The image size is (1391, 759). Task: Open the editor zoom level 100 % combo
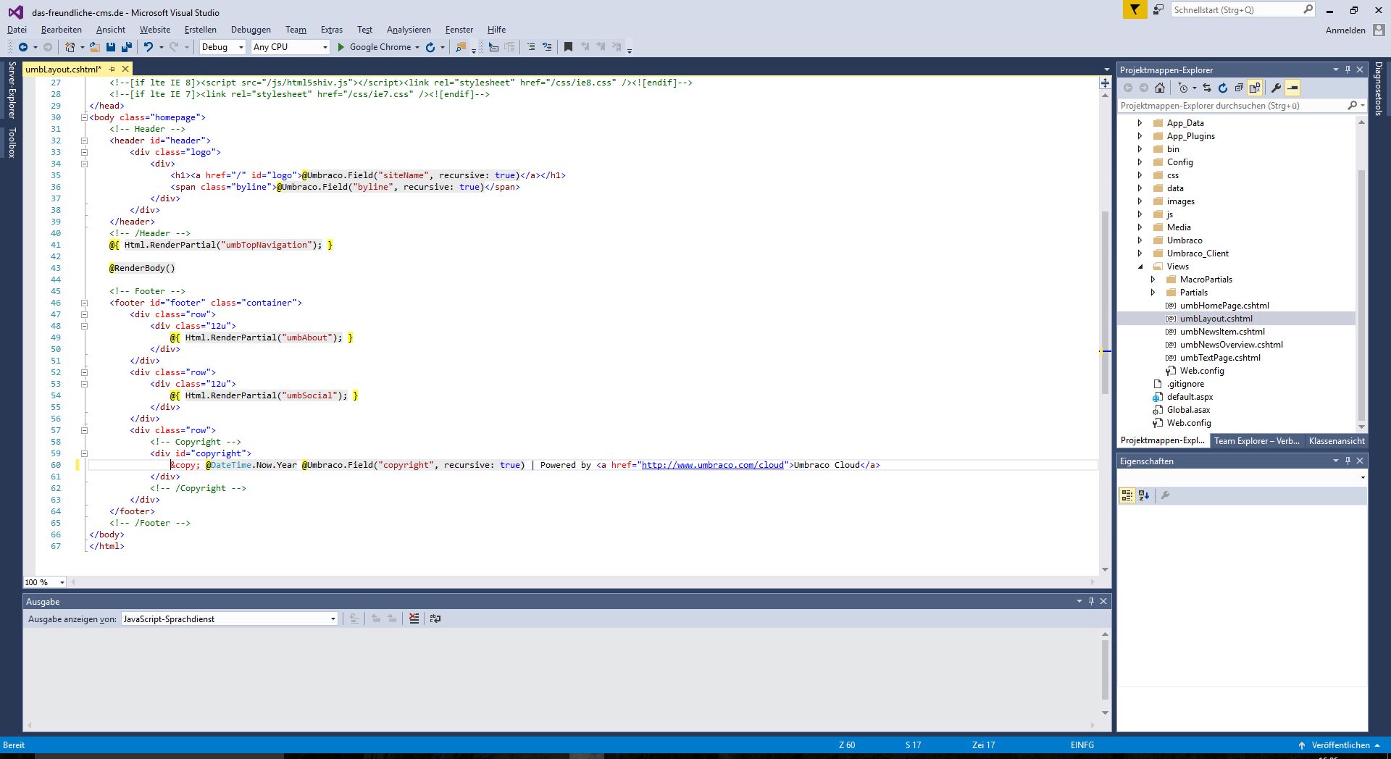44,582
